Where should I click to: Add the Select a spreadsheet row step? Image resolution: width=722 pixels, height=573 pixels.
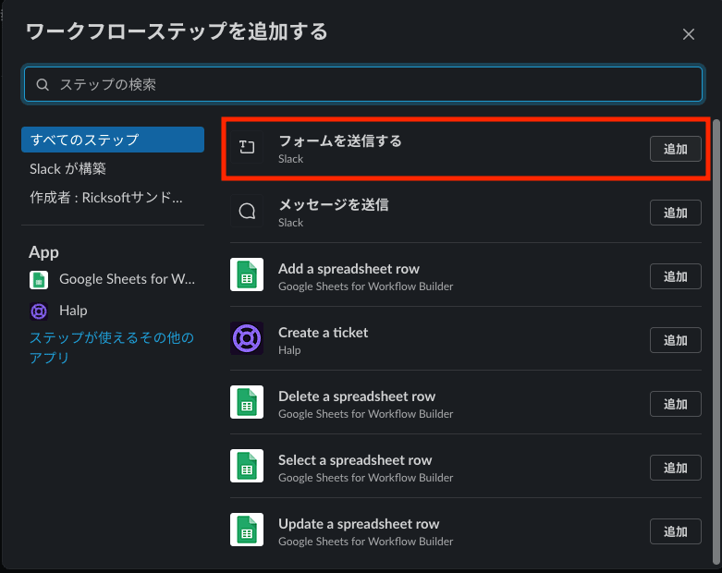676,468
